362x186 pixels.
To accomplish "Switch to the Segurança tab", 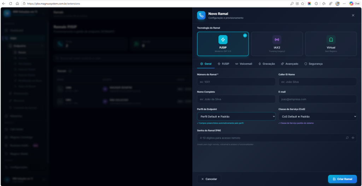I will [x=313, y=64].
